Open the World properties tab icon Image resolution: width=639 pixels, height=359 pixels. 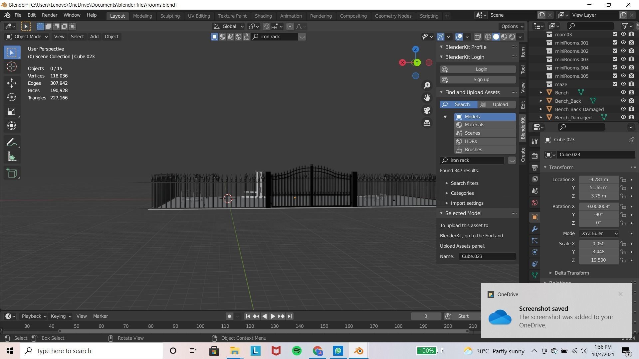pos(534,203)
